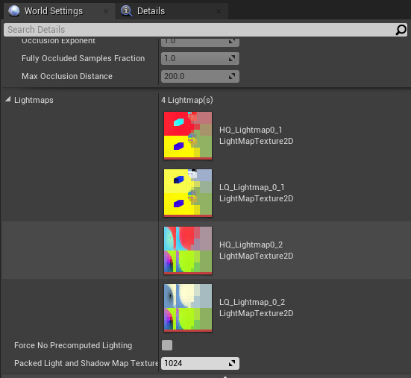Click spin arrow on Max Occlusion Distance
The height and width of the screenshot is (378, 411).
coord(232,76)
